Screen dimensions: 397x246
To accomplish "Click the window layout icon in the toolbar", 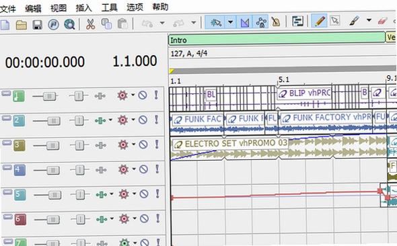I will 297,22.
